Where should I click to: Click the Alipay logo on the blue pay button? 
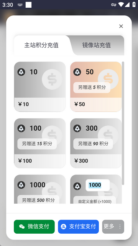tap(64, 226)
